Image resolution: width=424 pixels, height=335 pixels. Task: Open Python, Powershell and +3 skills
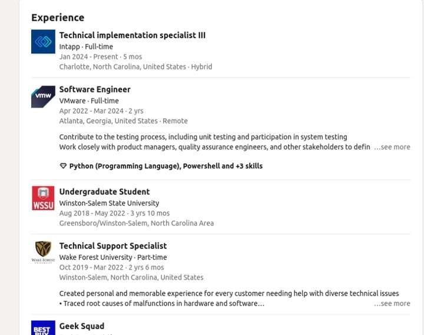tap(165, 166)
